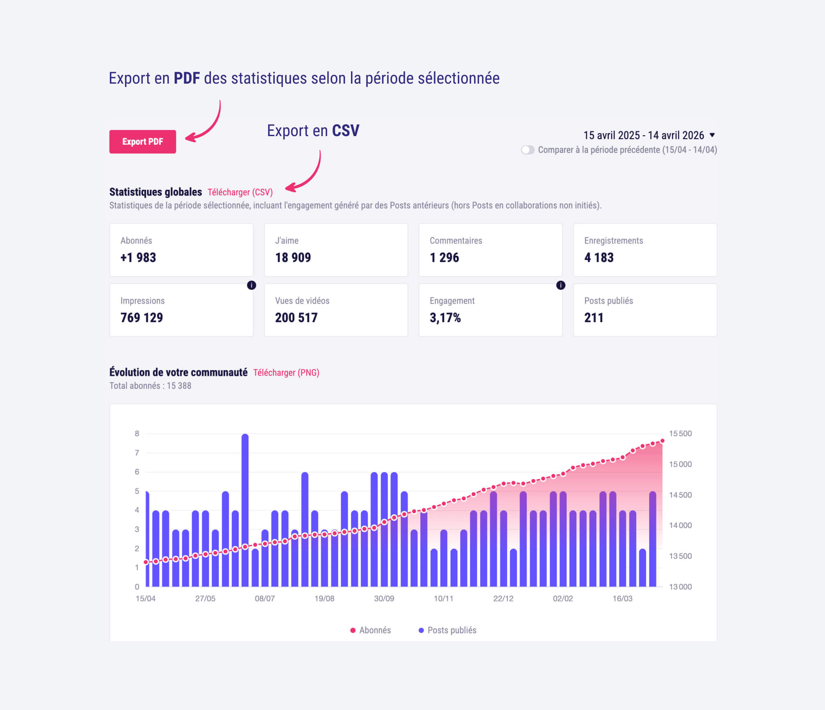This screenshot has height=710, width=825.
Task: Click last subscriber data point on chart
Action: (x=662, y=441)
